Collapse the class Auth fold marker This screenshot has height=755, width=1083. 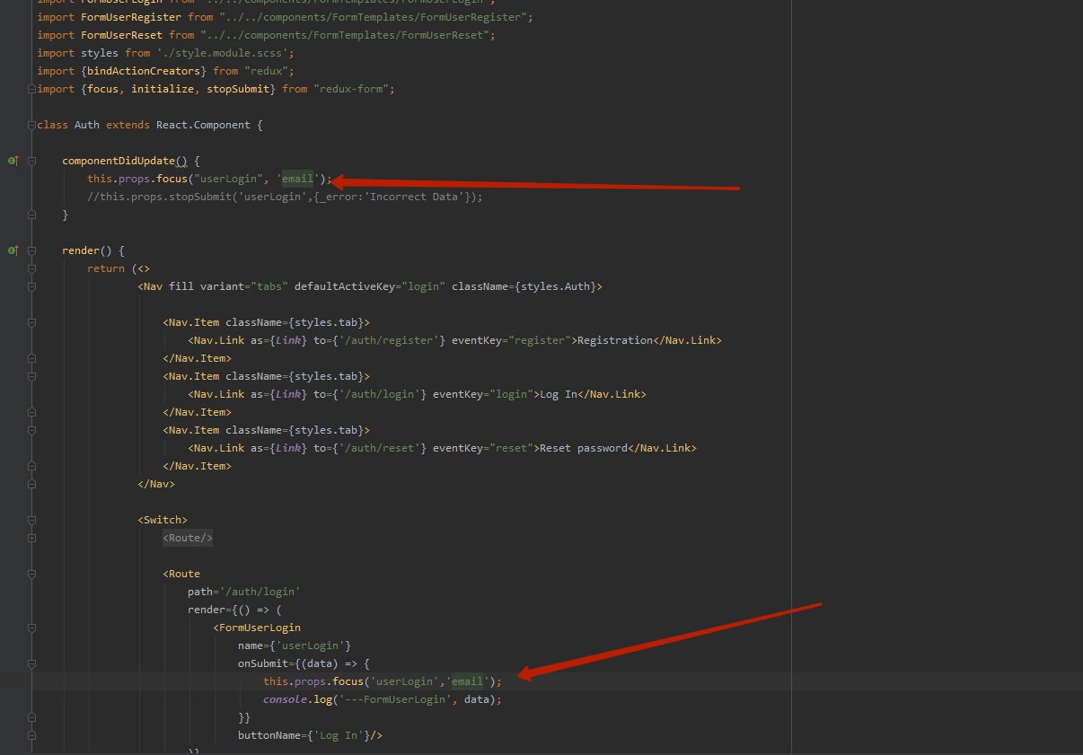point(31,125)
